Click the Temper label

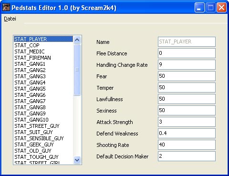(x=105, y=88)
